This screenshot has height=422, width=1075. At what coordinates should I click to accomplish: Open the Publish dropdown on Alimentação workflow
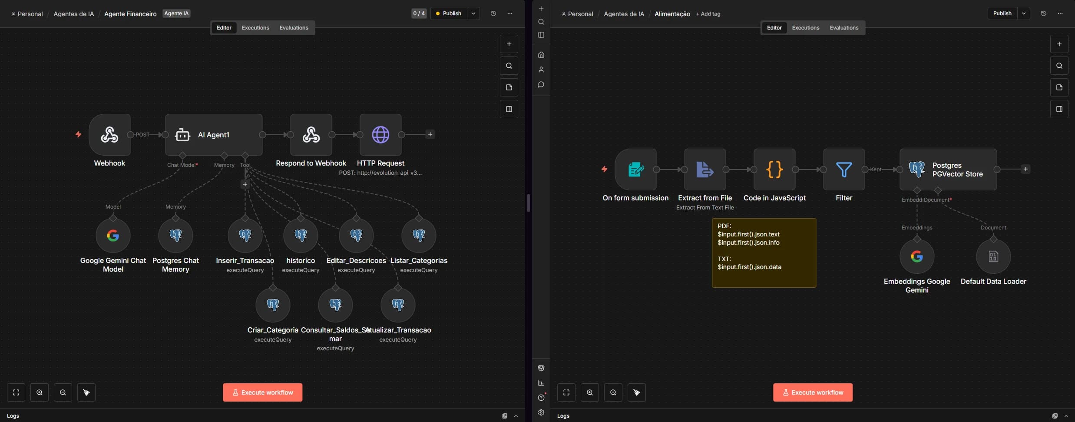[1024, 13]
